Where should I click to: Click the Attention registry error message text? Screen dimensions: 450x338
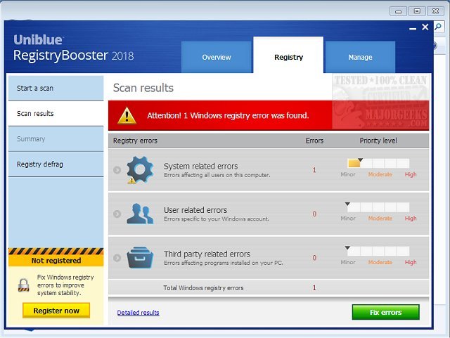click(x=228, y=115)
